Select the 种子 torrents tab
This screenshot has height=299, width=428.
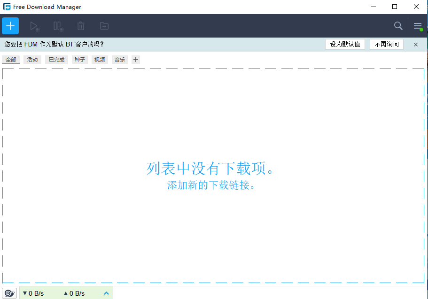pyautogui.click(x=79, y=59)
